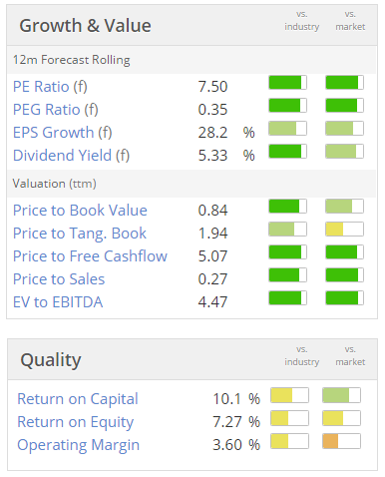
Task: Click the Dividend Yield (f) link
Action: pyautogui.click(x=71, y=156)
